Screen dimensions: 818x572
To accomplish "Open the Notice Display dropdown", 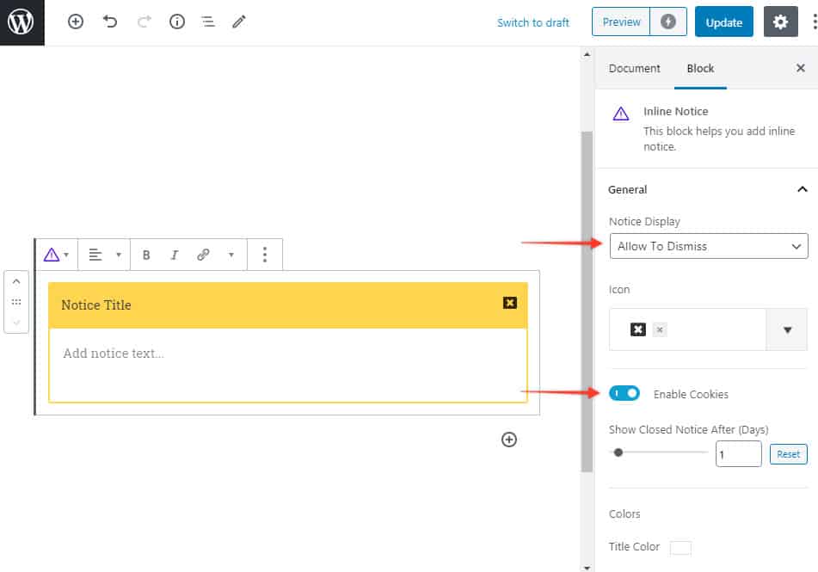I will [708, 246].
